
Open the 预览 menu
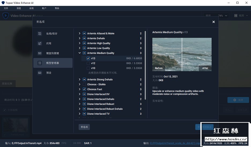19,8
